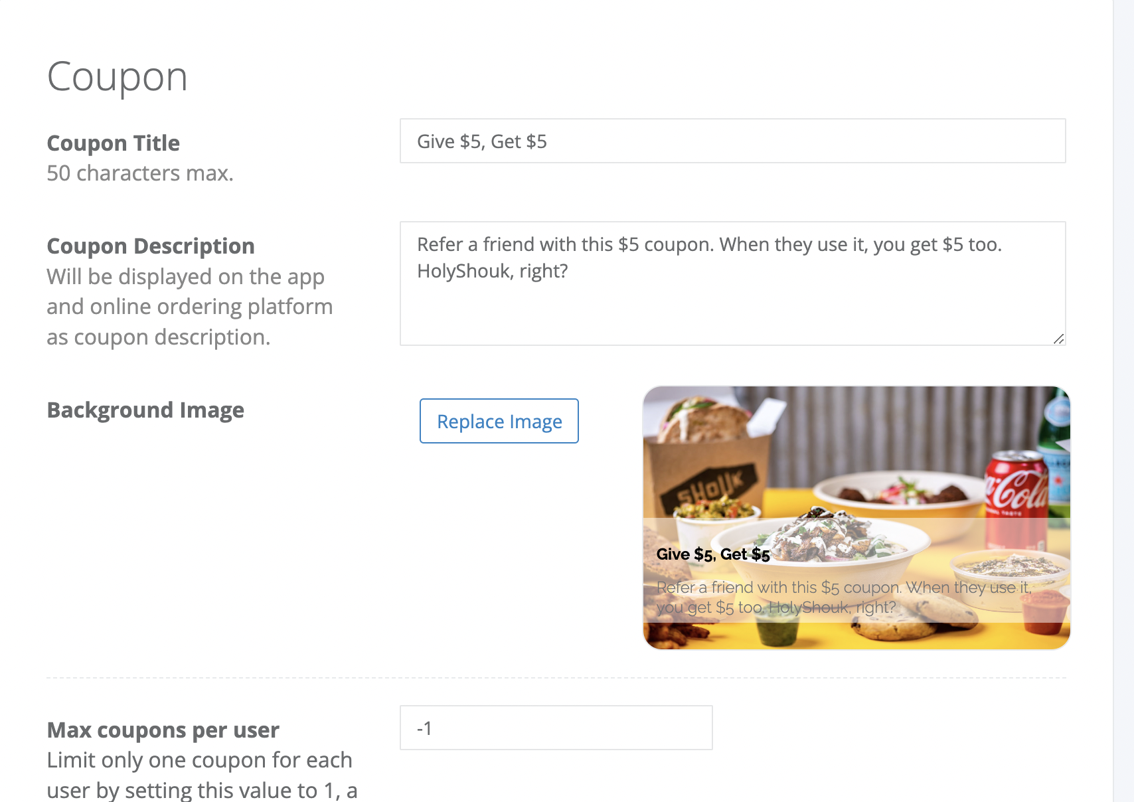Select the Max coupons per user field
The height and width of the screenshot is (802, 1134).
(556, 728)
